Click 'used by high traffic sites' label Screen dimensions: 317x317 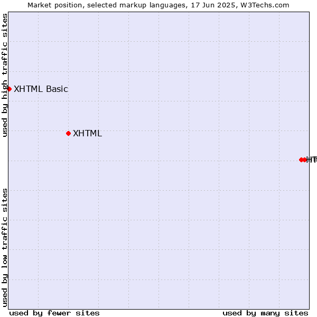pyautogui.click(x=5, y=75)
